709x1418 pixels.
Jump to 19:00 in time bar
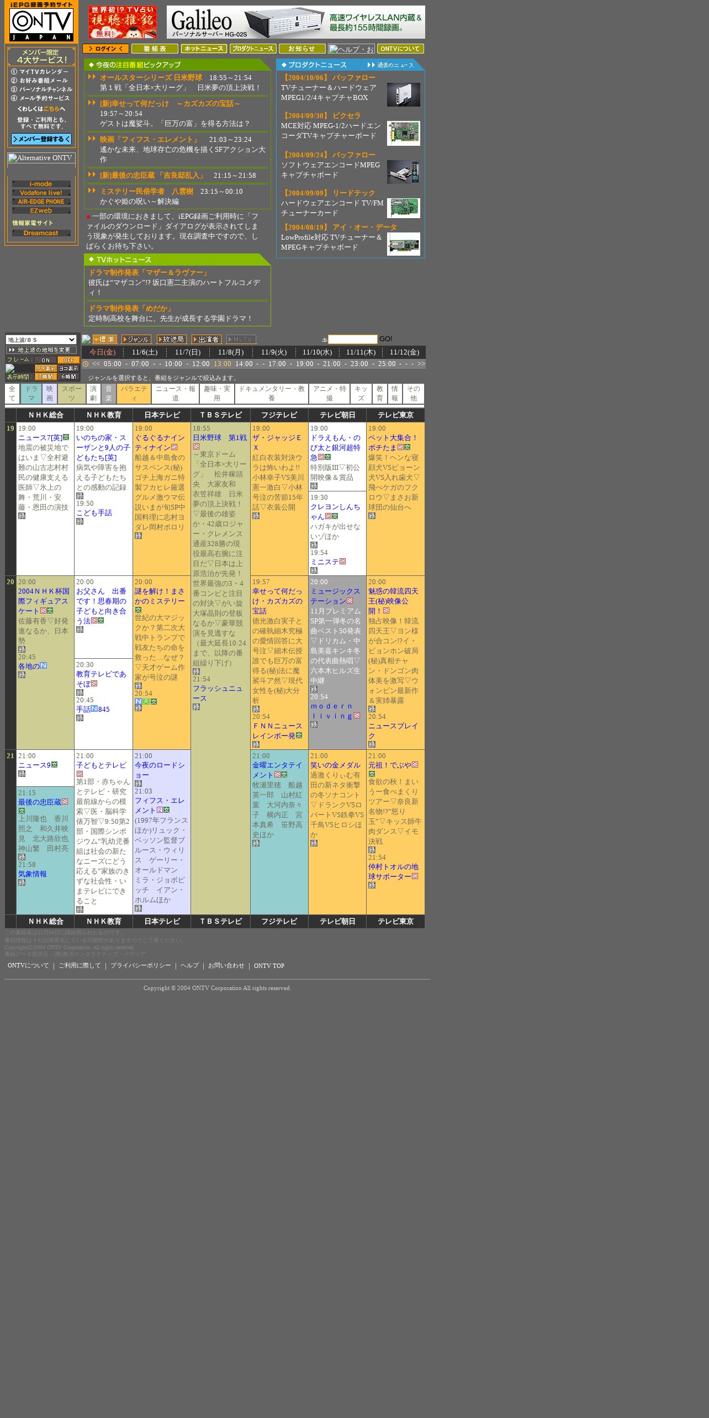coord(304,364)
